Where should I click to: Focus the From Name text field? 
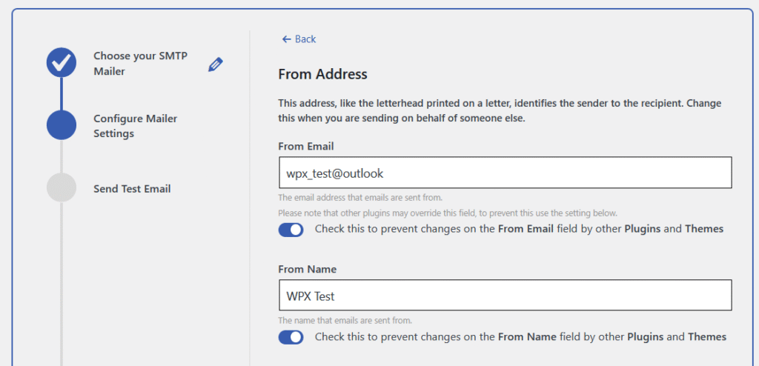click(x=505, y=296)
